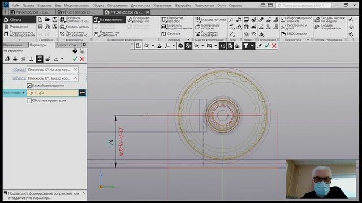Click the distance value field showing -24
Screen dimensions: 362x203
[53, 93]
